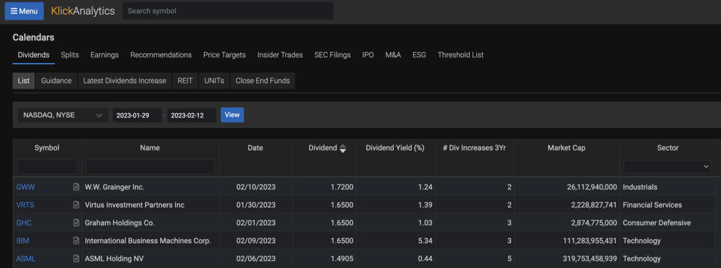Viewport: 721px width, 268px height.
Task: Focus the Symbol column filter box
Action: pos(48,166)
